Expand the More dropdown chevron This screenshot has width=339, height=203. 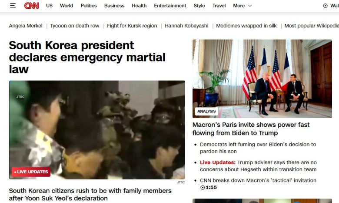[x=250, y=6]
